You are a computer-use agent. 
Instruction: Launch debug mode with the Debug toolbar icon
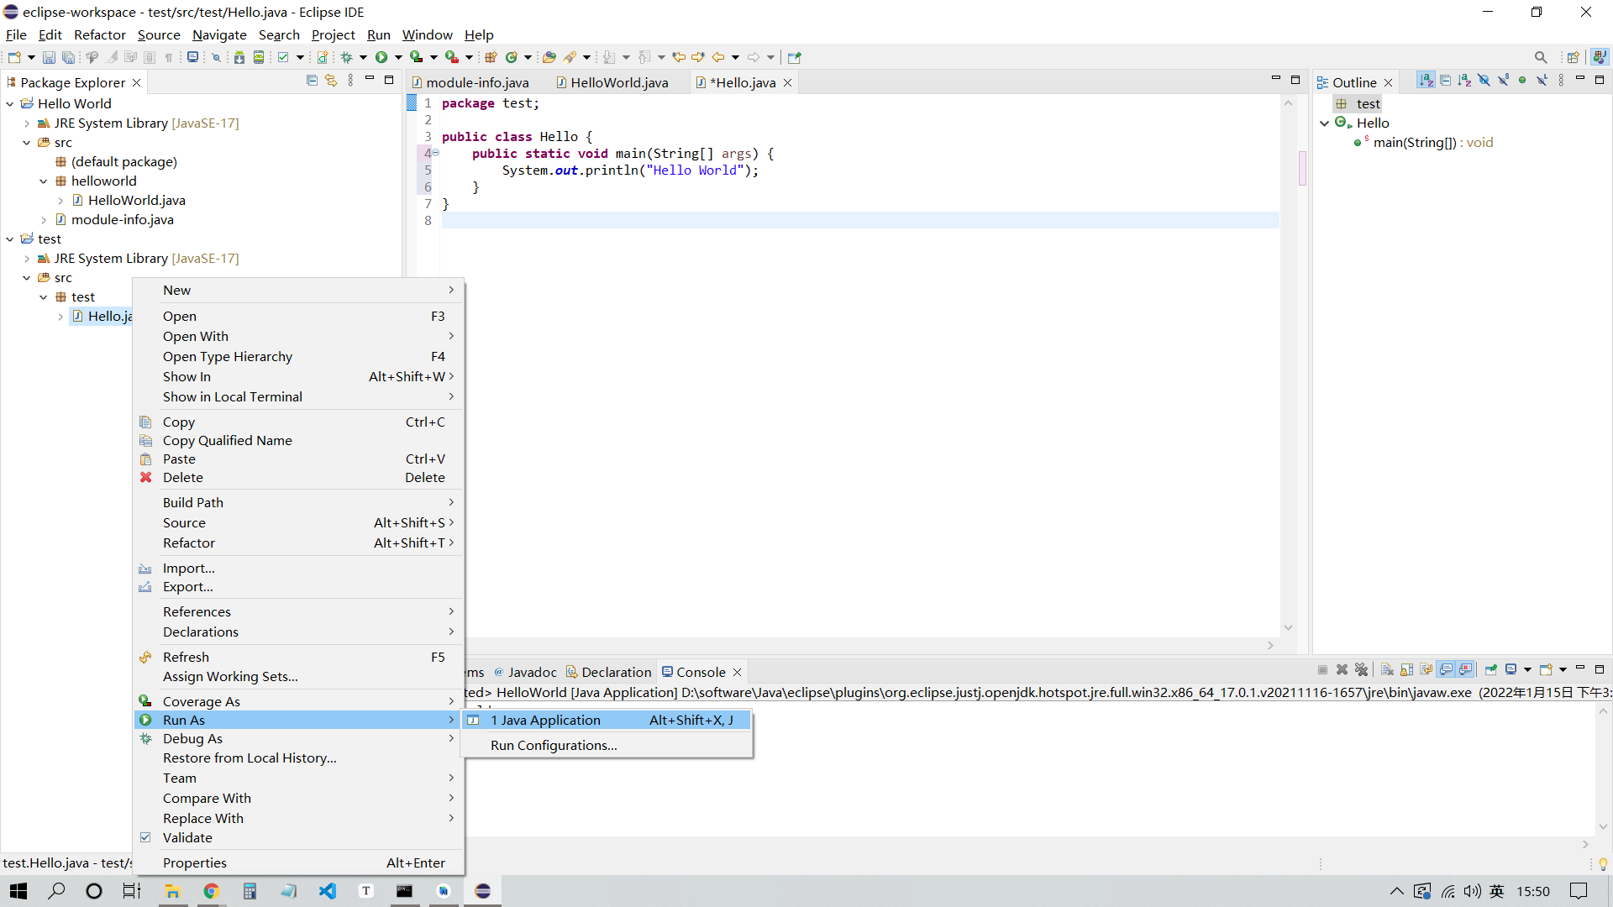[x=348, y=57]
